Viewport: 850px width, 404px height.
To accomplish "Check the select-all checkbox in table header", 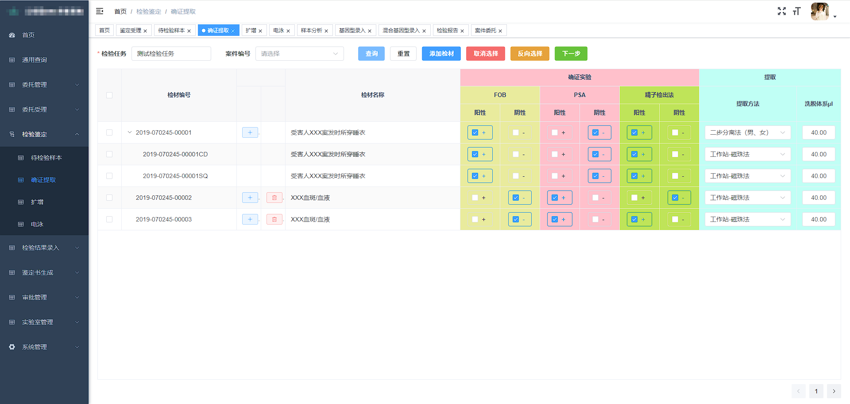I will pyautogui.click(x=109, y=95).
